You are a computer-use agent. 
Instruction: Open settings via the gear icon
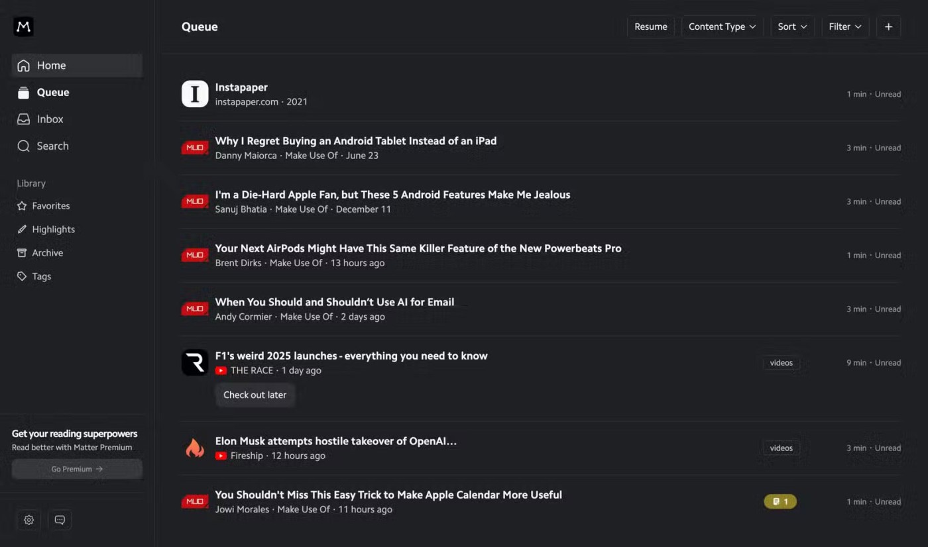pyautogui.click(x=29, y=520)
